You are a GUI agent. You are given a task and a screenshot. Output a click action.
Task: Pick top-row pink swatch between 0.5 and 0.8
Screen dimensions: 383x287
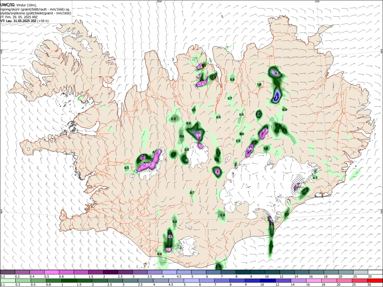click(x=51, y=272)
